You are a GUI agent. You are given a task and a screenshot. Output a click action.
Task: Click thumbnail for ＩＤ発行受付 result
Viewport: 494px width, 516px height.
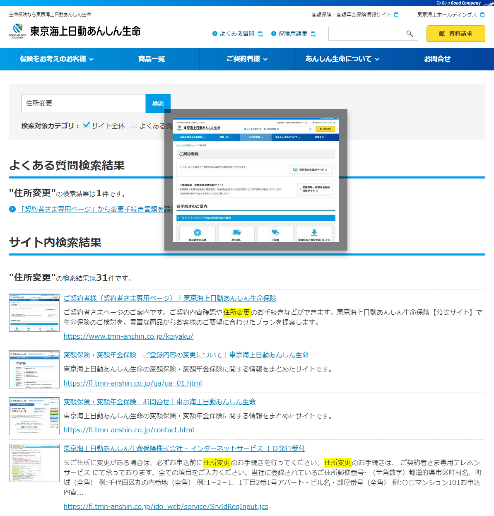[x=34, y=463]
